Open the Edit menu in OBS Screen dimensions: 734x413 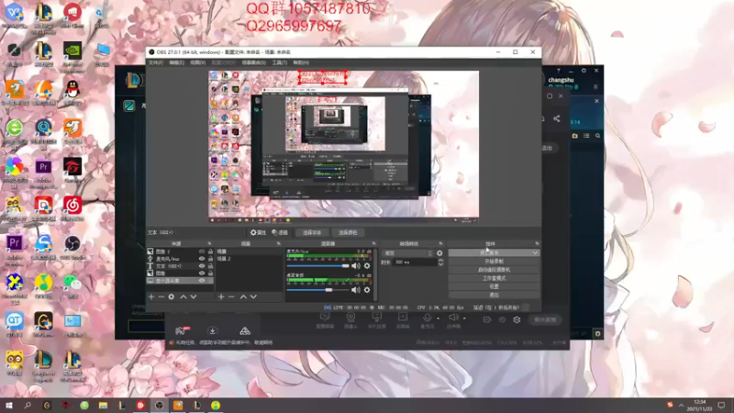coord(176,62)
